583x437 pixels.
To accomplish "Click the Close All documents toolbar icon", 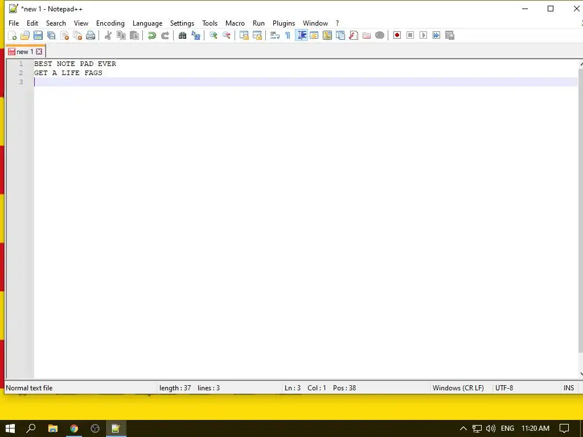I will coord(77,35).
